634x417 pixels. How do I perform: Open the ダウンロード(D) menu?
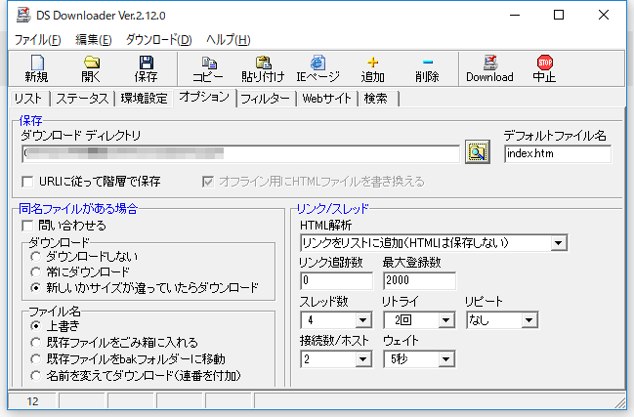[x=158, y=40]
